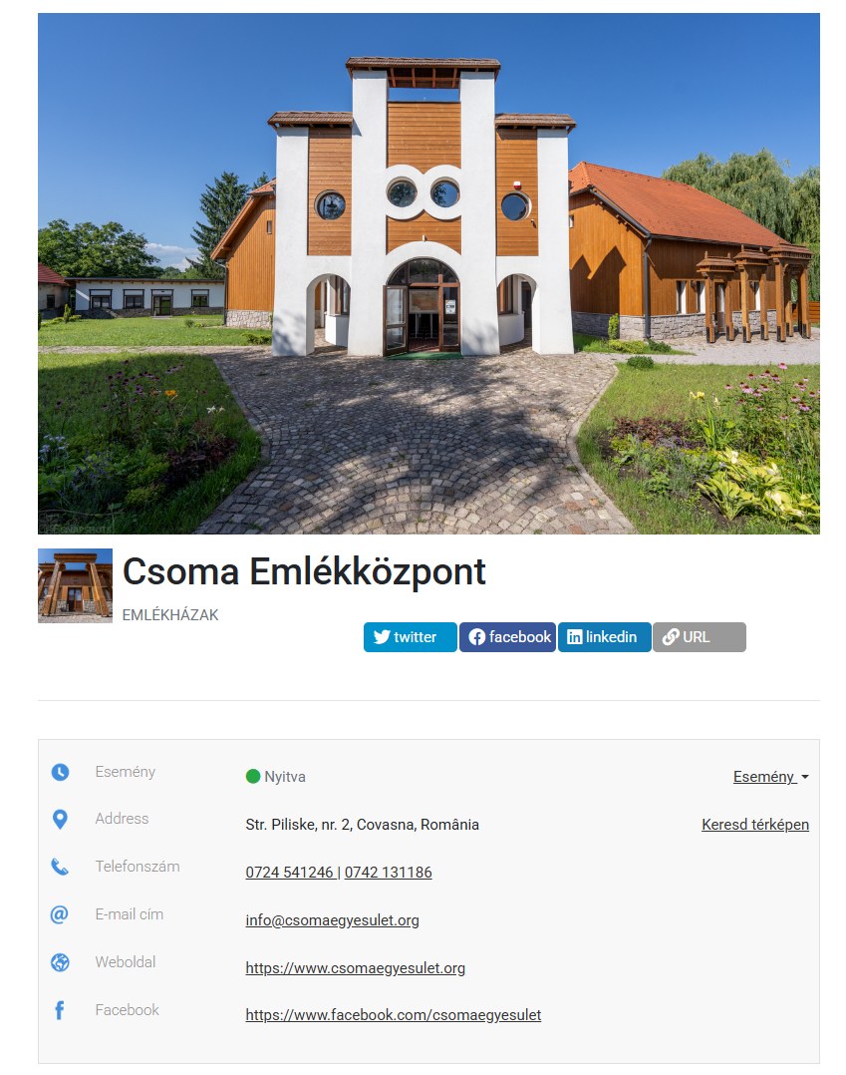Image resolution: width=846 pixels, height=1075 pixels.
Task: Click the LinkedIn logo icon
Action: point(575,637)
